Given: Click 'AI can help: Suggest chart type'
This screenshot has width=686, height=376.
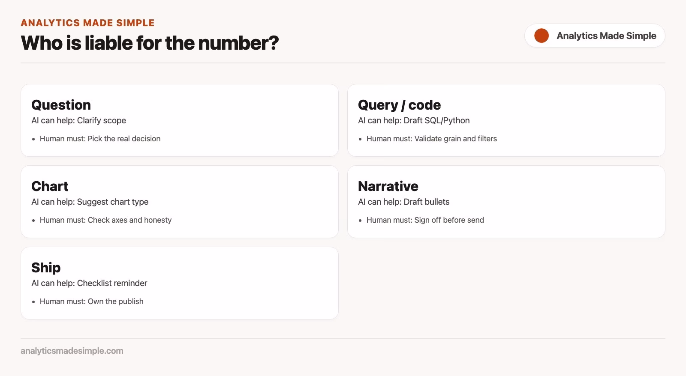Looking at the screenshot, I should 90,202.
